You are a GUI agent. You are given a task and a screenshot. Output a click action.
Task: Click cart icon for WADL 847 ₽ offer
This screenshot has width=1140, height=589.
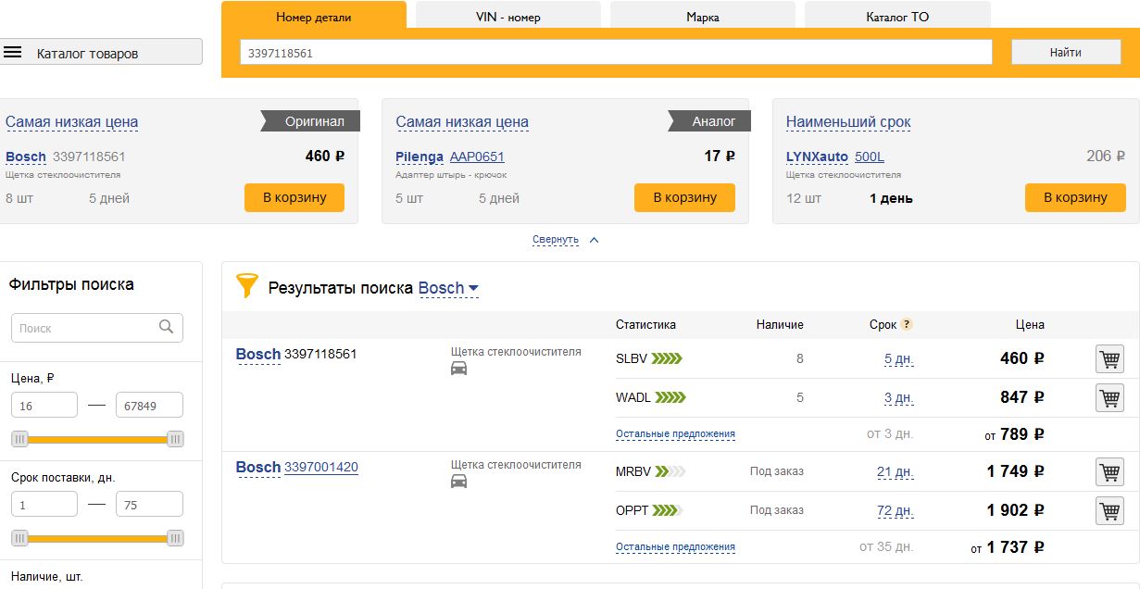(1109, 397)
